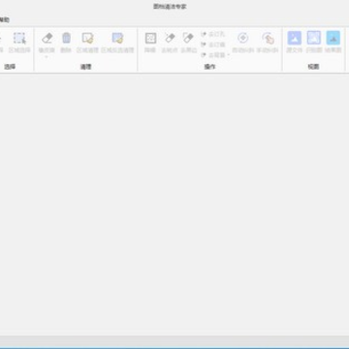Show the result image view (结果图)

point(333,43)
